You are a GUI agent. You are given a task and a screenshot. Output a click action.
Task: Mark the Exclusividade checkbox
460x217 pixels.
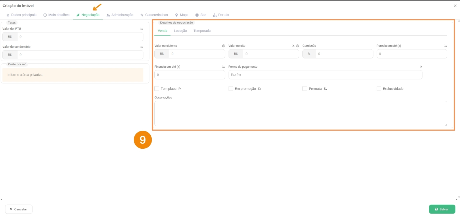tap(379, 89)
